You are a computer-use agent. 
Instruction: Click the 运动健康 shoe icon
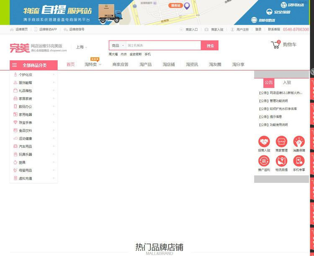click(x=15, y=138)
